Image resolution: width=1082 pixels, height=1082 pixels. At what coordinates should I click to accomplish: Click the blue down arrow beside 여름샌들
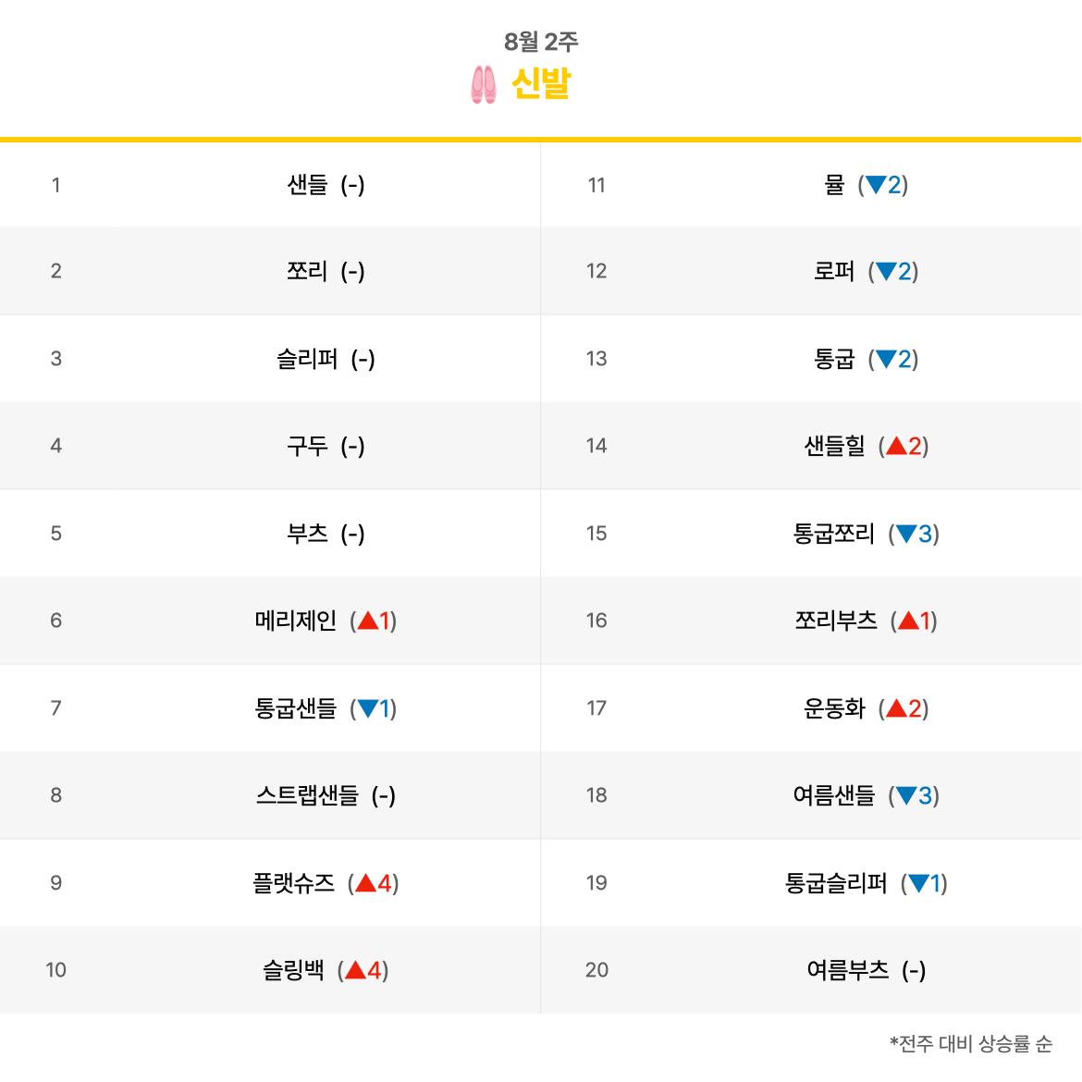pyautogui.click(x=906, y=795)
